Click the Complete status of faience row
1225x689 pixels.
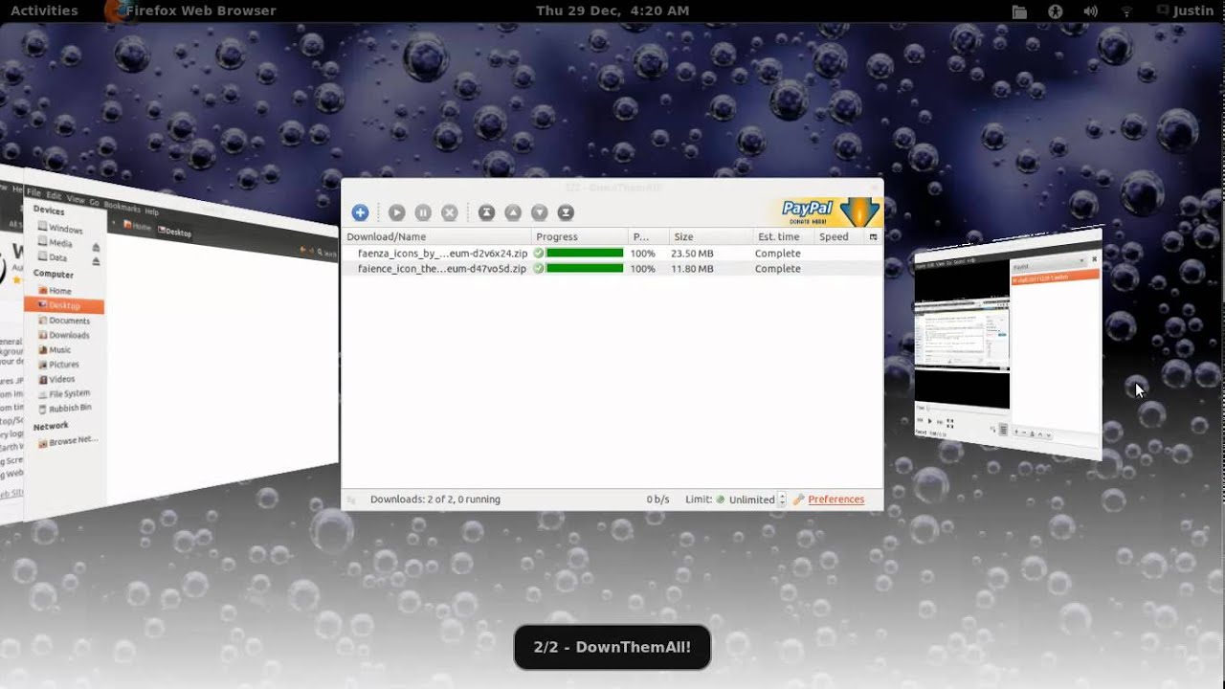pos(777,269)
